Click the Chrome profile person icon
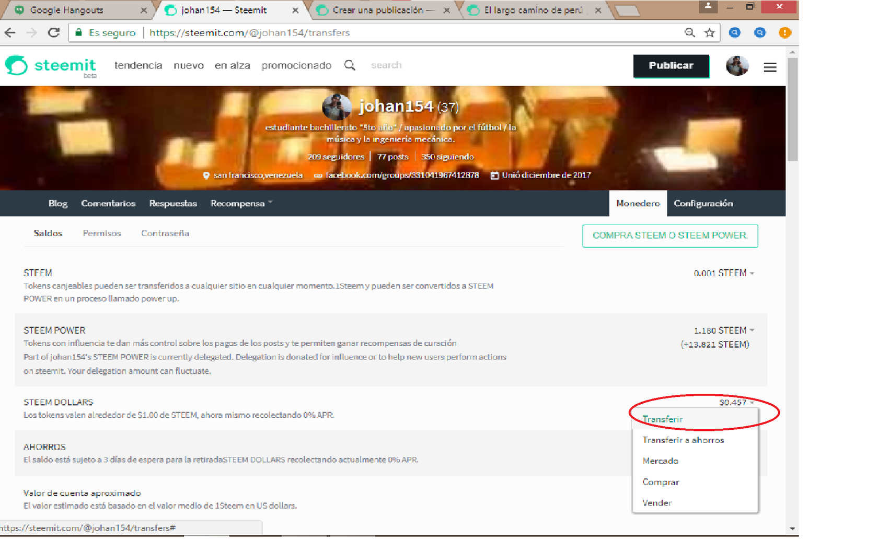The width and height of the screenshot is (878, 540). click(x=708, y=6)
